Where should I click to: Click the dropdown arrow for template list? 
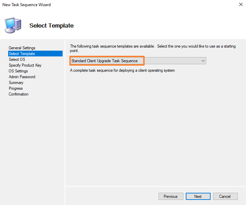203,61
